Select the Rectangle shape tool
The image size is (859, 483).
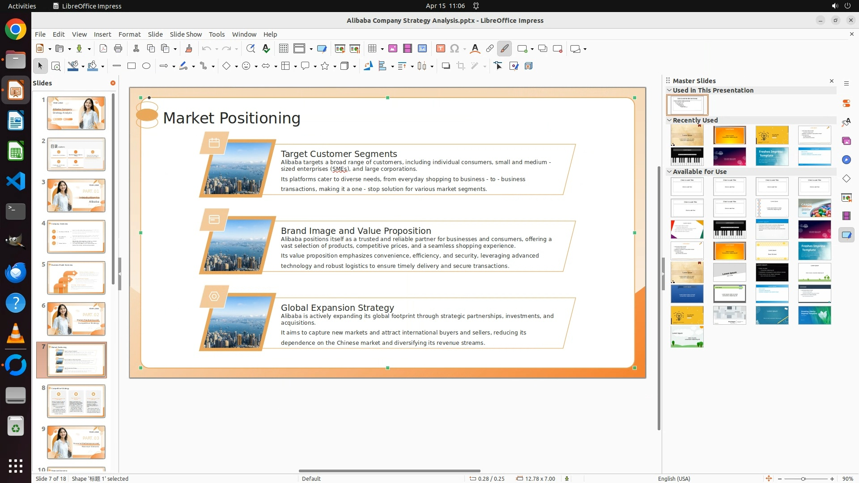tap(132, 66)
